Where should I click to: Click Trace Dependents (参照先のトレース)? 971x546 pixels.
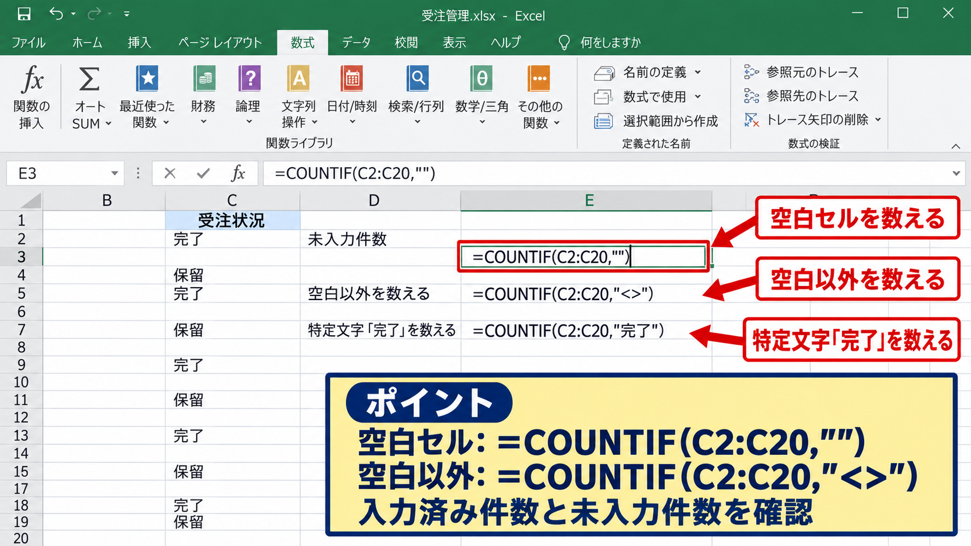pos(801,96)
